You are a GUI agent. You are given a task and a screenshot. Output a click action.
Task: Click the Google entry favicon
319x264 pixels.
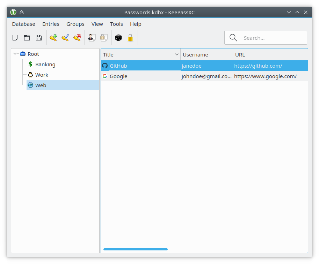pyautogui.click(x=105, y=76)
